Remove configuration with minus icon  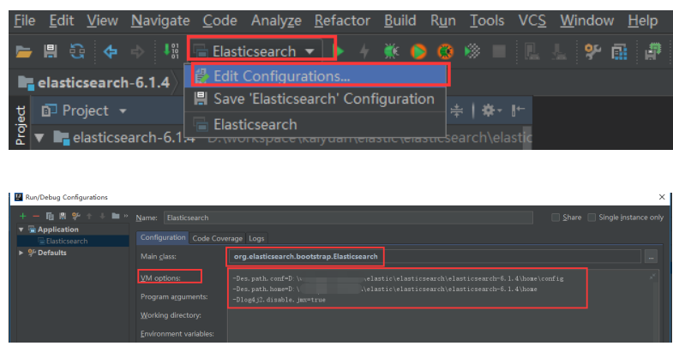pyautogui.click(x=36, y=216)
